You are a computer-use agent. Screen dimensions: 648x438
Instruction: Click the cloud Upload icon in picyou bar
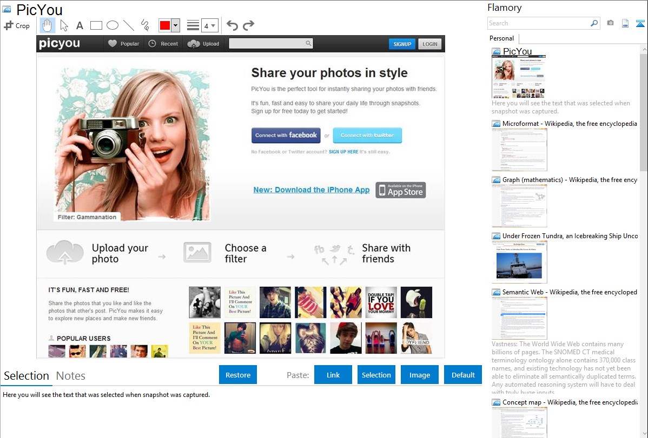(x=194, y=43)
